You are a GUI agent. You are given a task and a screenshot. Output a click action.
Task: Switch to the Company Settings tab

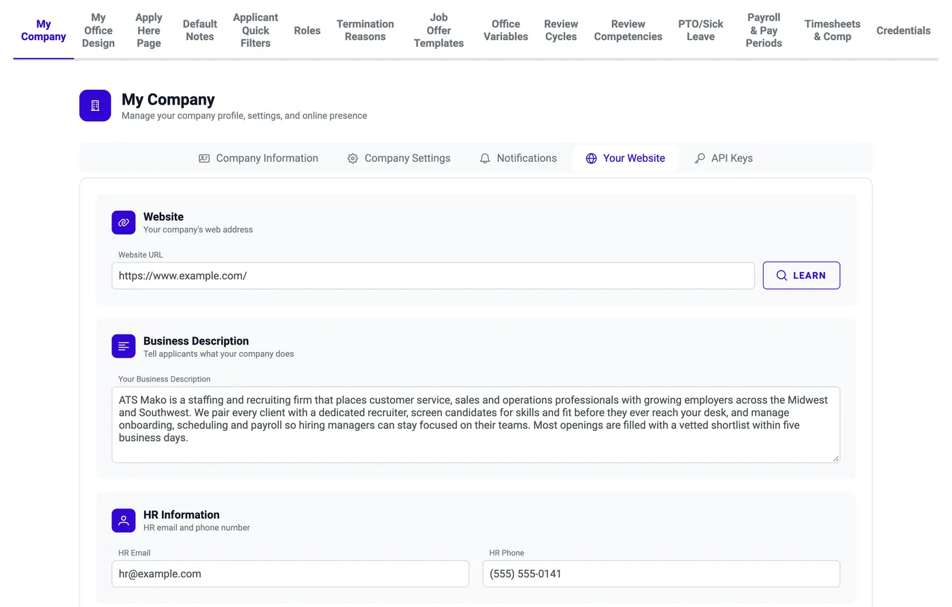[399, 158]
